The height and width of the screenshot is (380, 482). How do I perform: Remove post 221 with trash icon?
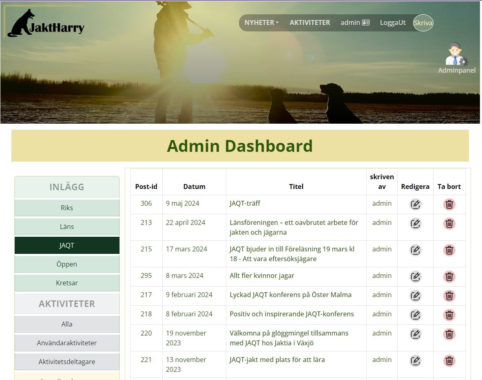pos(449,361)
